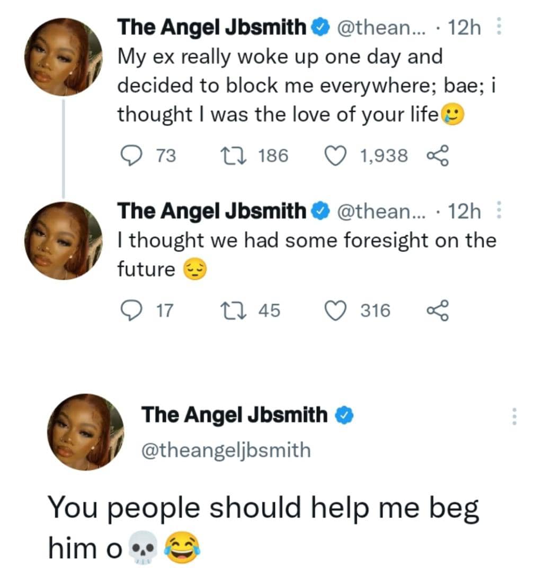Open the more options menu on second tweet

[497, 212]
